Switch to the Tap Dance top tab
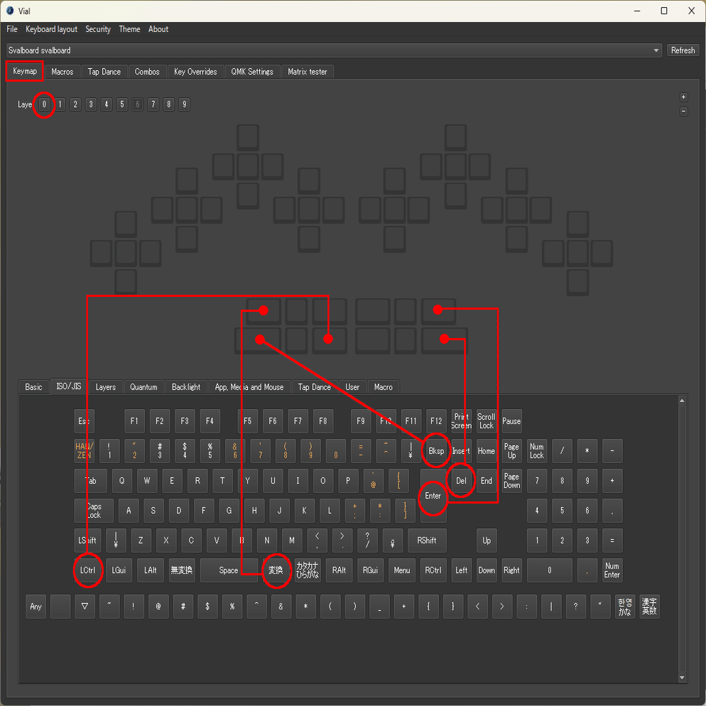Image resolution: width=706 pixels, height=706 pixels. (x=104, y=72)
